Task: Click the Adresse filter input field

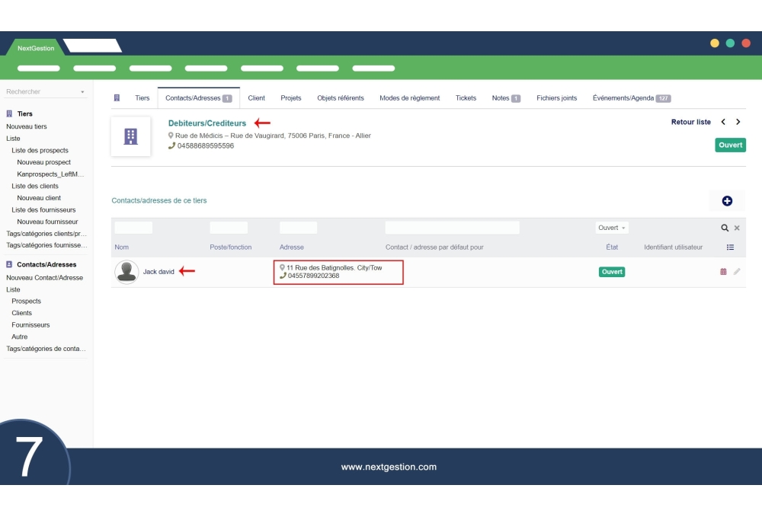Action: click(x=298, y=227)
